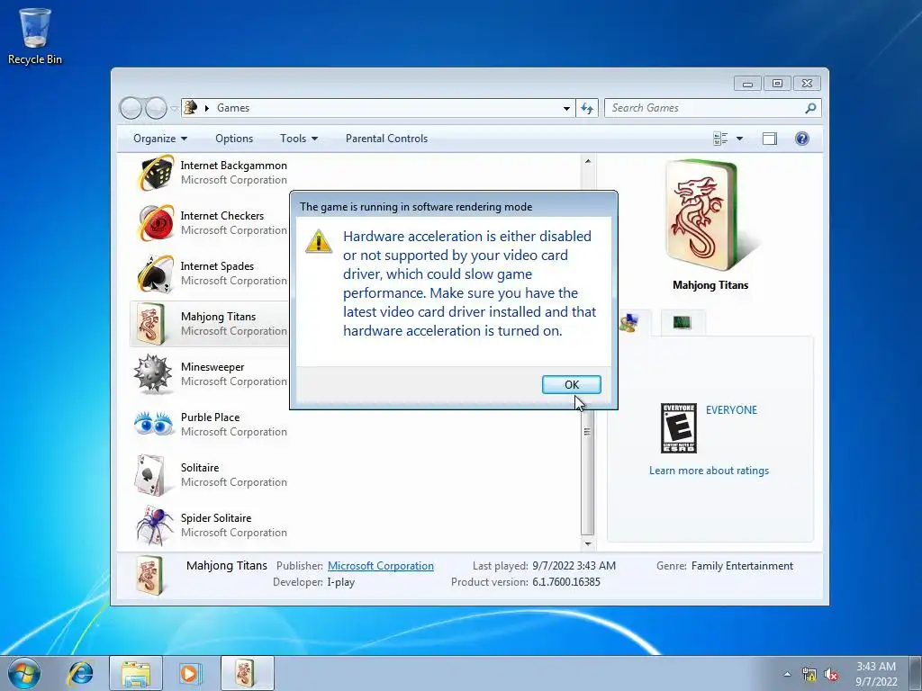This screenshot has height=691, width=922.
Task: Click the EVERYONE rating link
Action: pyautogui.click(x=731, y=410)
